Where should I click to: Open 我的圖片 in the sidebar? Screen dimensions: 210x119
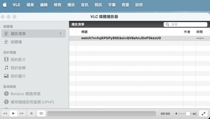coord(34,76)
